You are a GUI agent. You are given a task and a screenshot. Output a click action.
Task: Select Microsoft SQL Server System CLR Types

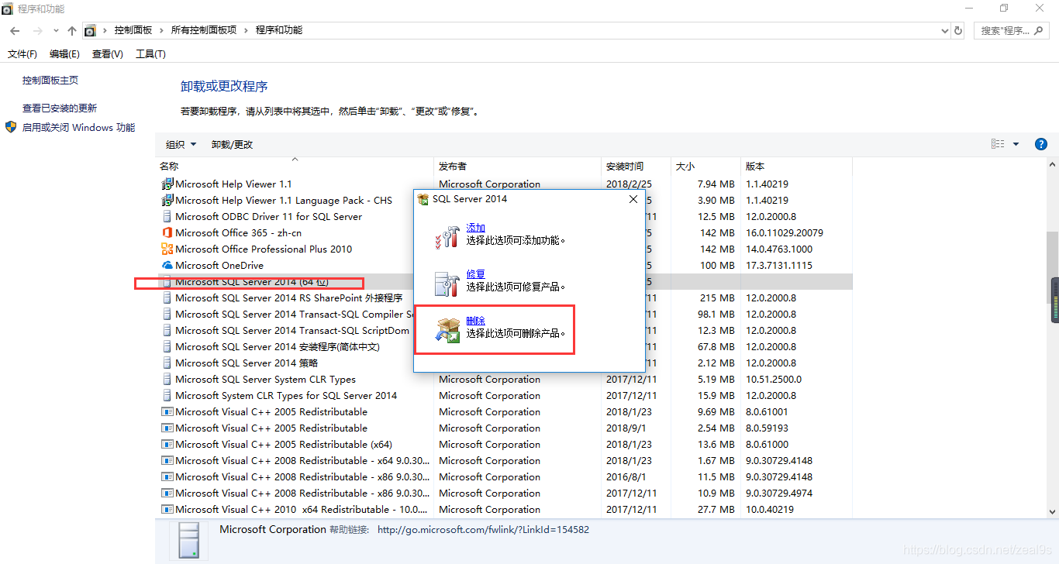coord(505,380)
